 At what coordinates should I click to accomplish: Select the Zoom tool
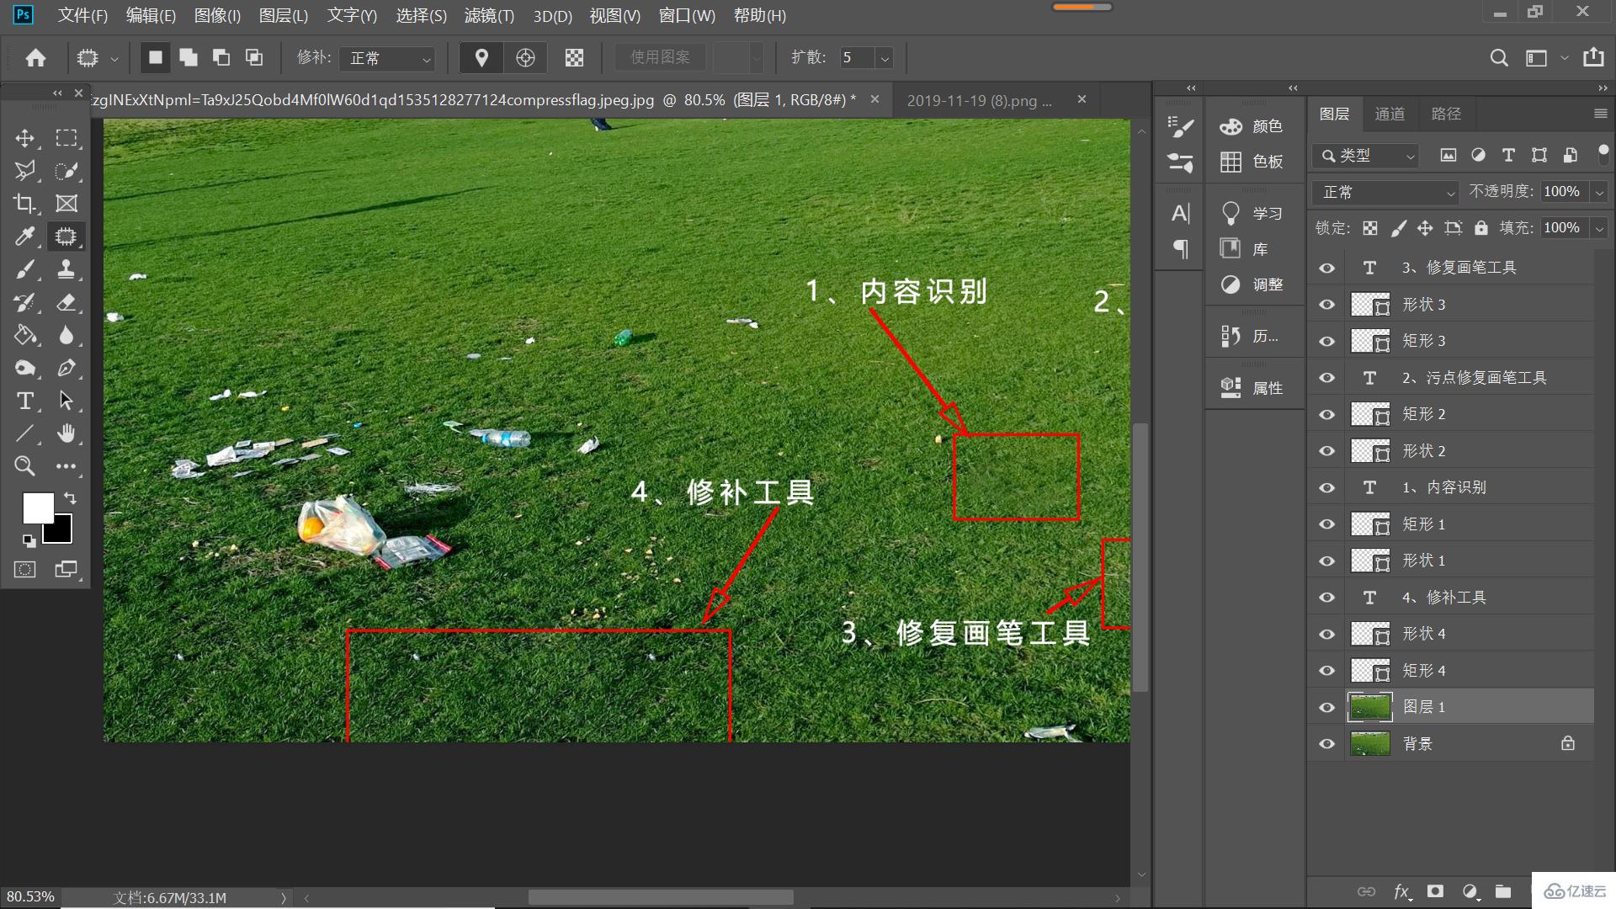point(25,466)
